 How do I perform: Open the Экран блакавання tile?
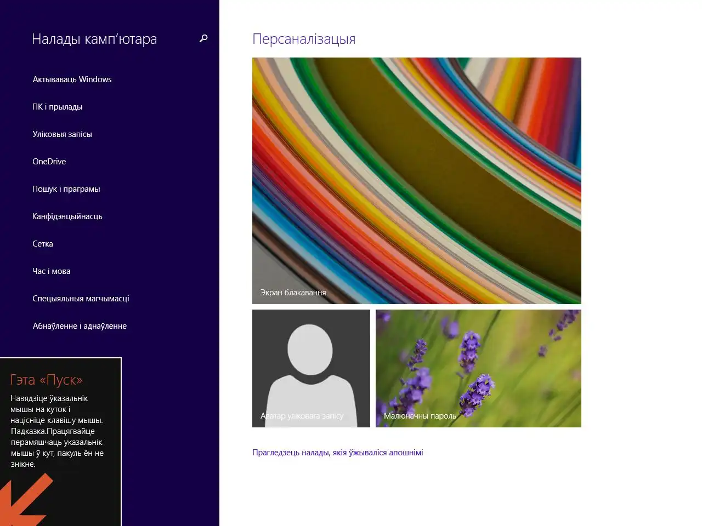[x=417, y=181]
